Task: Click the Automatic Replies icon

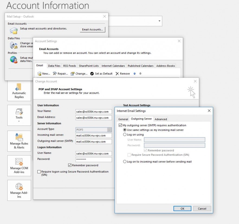Action: 18,87
